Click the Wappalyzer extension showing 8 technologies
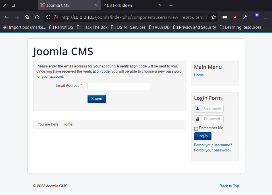The height and width of the screenshot is (195, 272). pyautogui.click(x=255, y=17)
